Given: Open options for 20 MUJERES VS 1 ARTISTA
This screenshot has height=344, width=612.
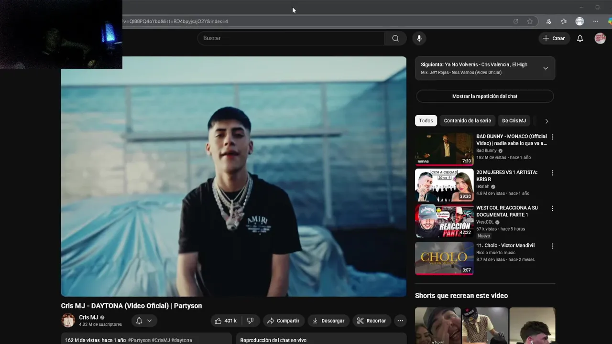Looking at the screenshot, I should 552,173.
